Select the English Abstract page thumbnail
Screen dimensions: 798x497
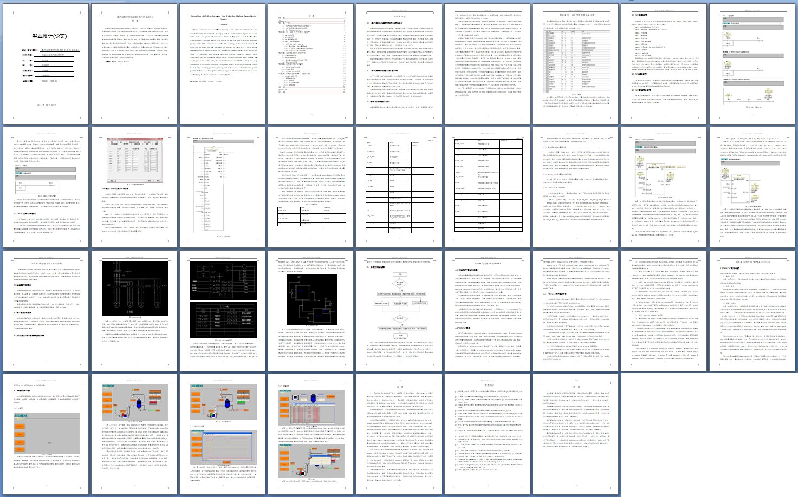[222, 64]
